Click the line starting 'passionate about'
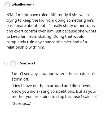The image size is (106, 113). 51,26
